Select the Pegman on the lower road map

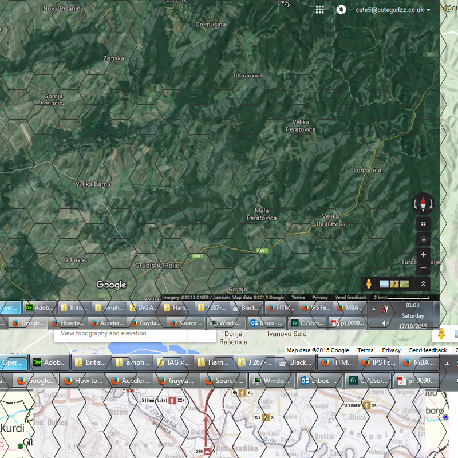[441, 334]
